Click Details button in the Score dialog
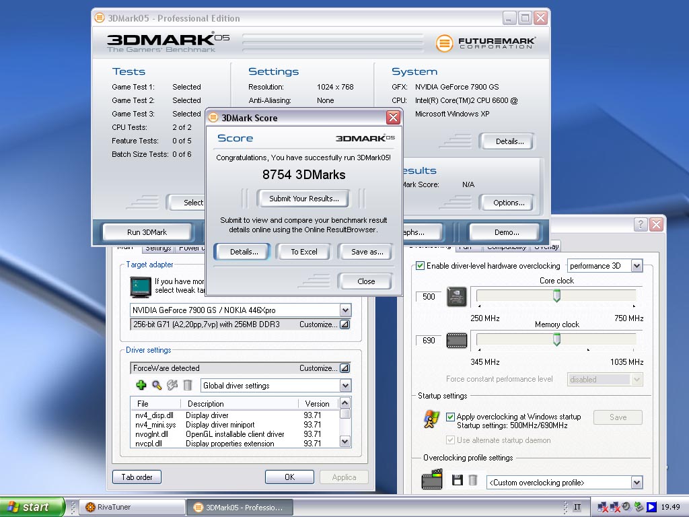Screen dimensions: 689x517 click(244, 252)
